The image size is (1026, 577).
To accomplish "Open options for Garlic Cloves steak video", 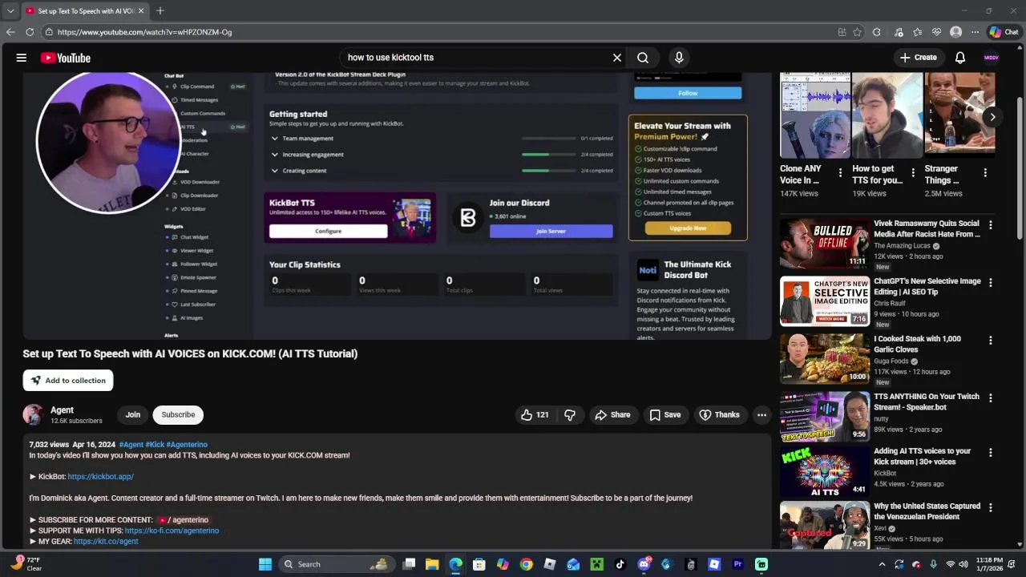I will pos(991,341).
